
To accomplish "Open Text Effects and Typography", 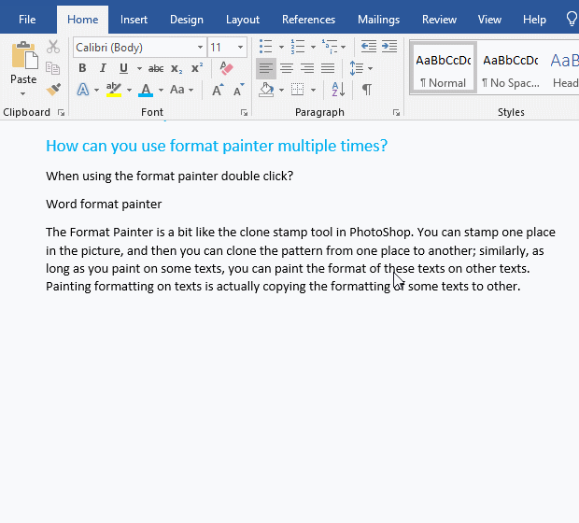I will (83, 90).
